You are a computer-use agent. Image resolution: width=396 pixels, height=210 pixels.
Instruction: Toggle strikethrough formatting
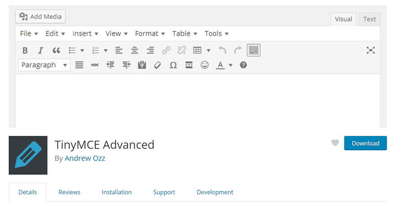pos(95,65)
